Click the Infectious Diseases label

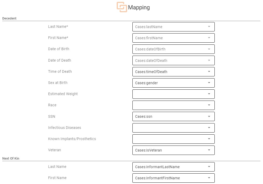click(64, 128)
